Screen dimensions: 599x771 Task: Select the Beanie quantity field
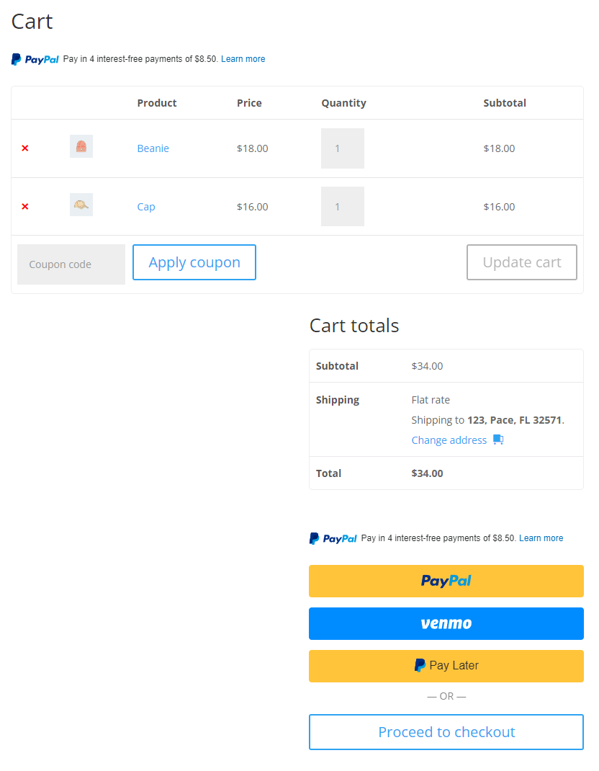click(x=343, y=148)
